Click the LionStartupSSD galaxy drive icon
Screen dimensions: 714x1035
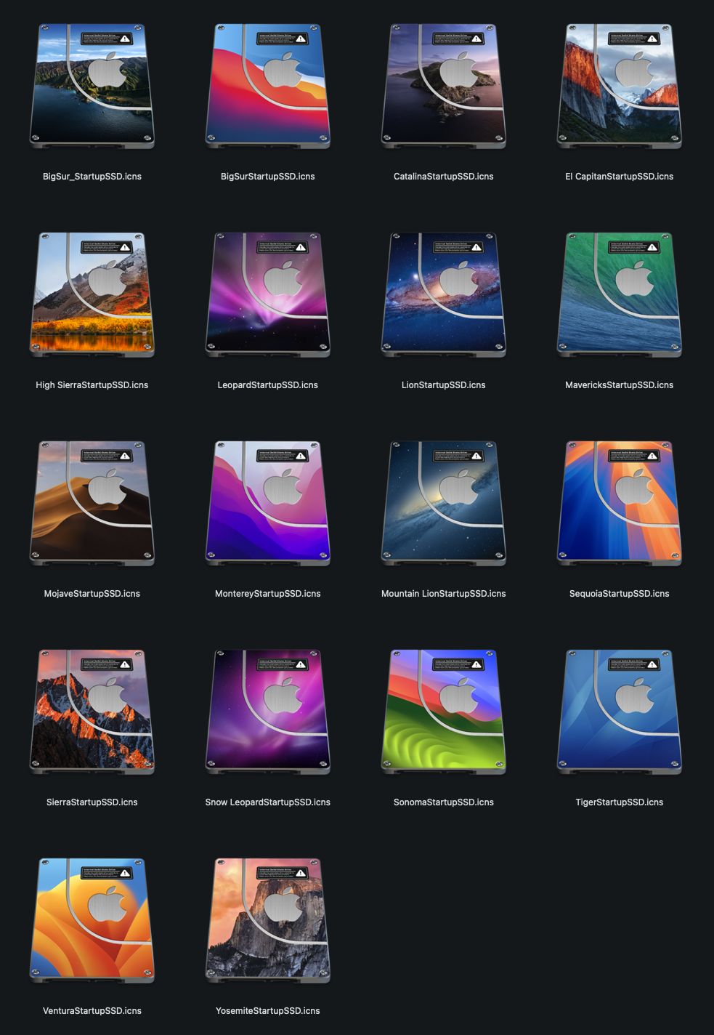point(444,294)
